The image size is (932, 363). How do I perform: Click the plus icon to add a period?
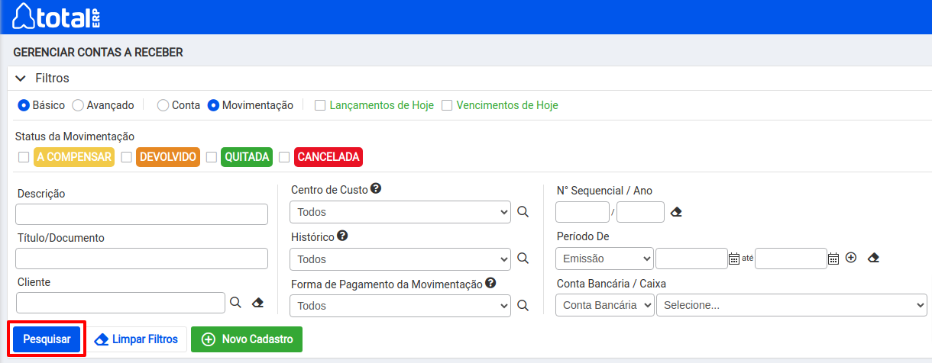[x=851, y=258]
